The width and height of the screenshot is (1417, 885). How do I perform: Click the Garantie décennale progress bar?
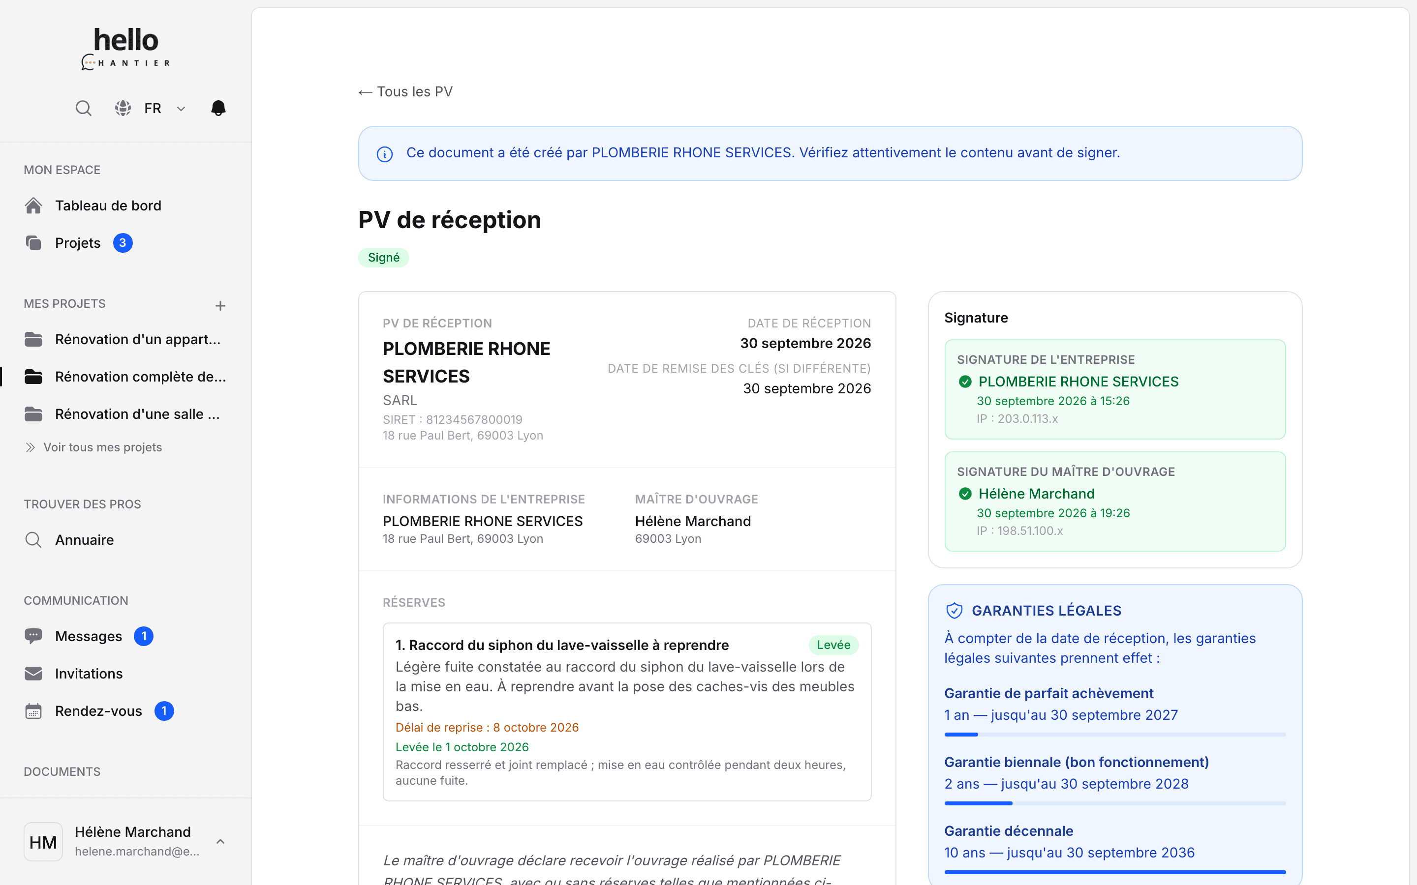pyautogui.click(x=1115, y=872)
